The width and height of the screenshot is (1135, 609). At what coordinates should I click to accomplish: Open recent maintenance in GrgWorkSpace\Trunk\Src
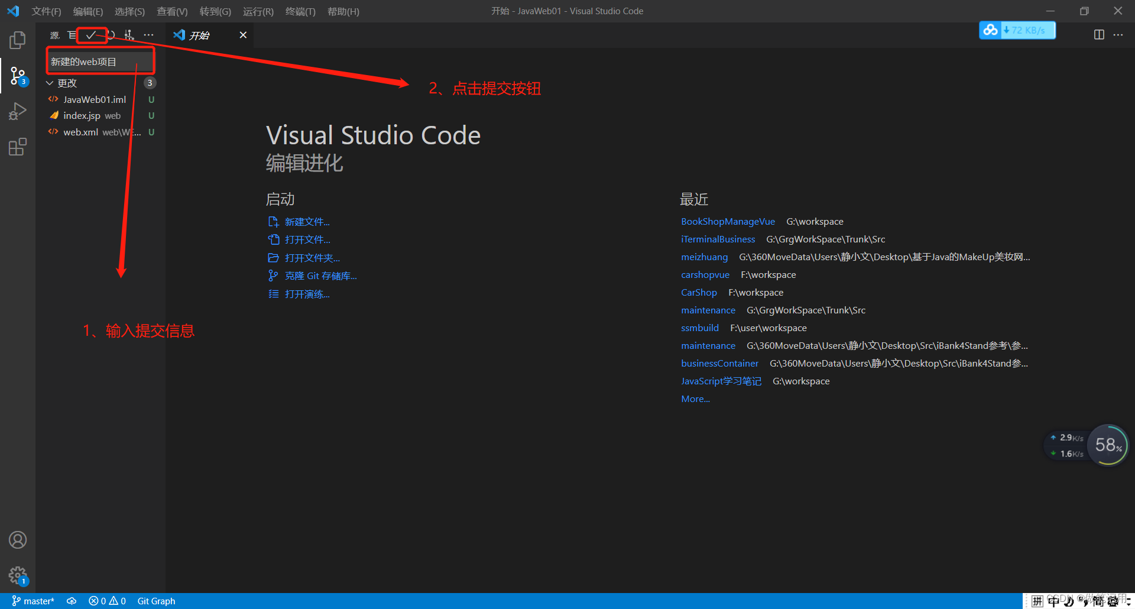[x=708, y=310]
